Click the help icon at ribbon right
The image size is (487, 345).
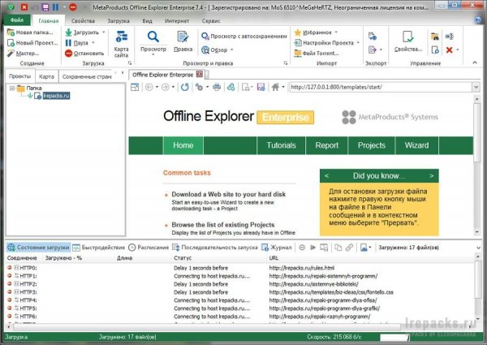(478, 20)
